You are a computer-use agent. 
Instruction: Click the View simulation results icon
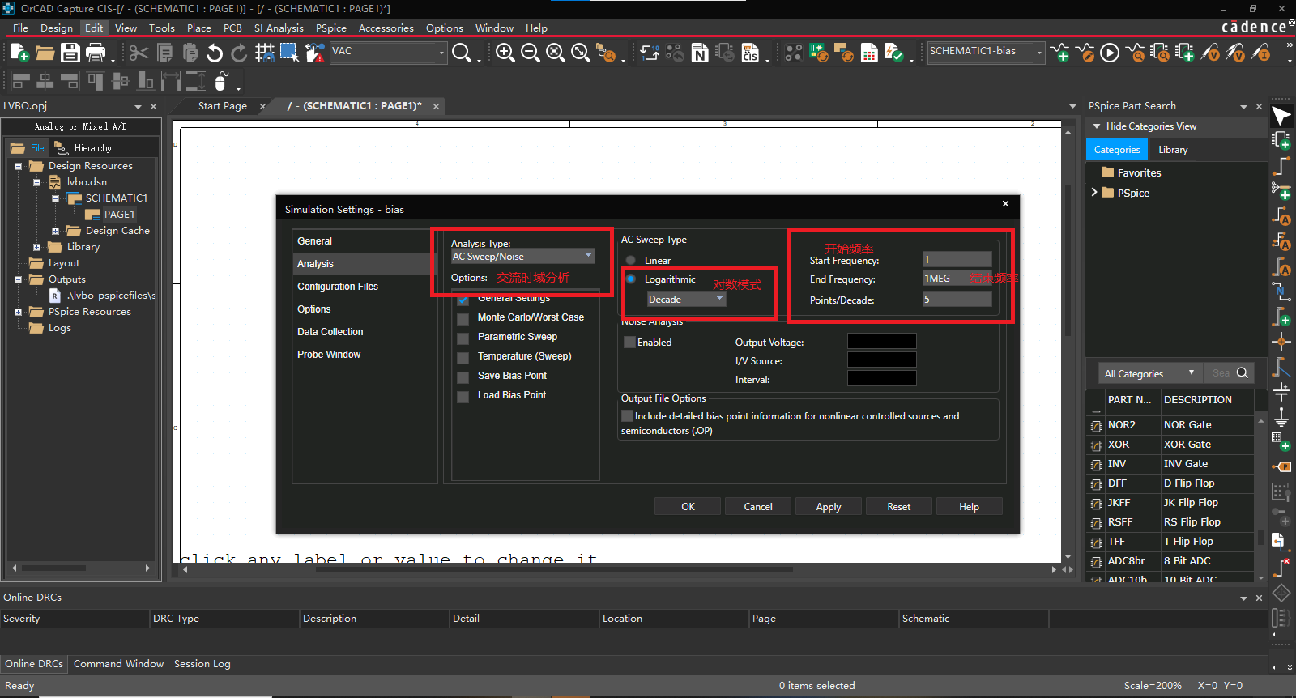pyautogui.click(x=1136, y=53)
